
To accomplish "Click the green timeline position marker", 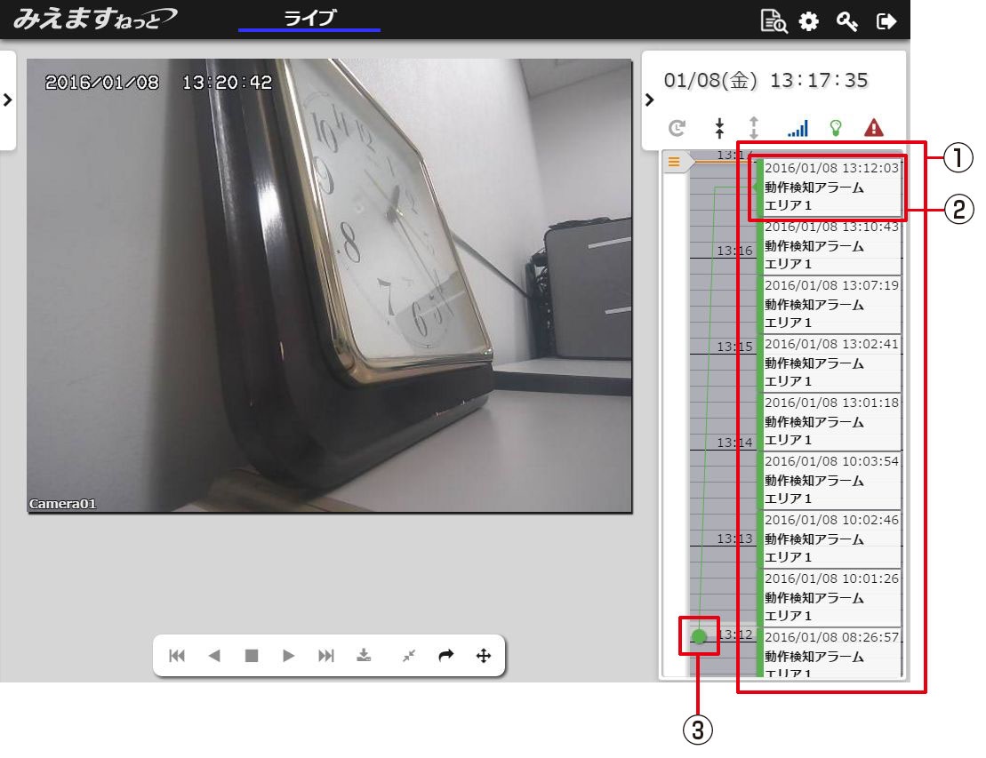I will coord(700,636).
